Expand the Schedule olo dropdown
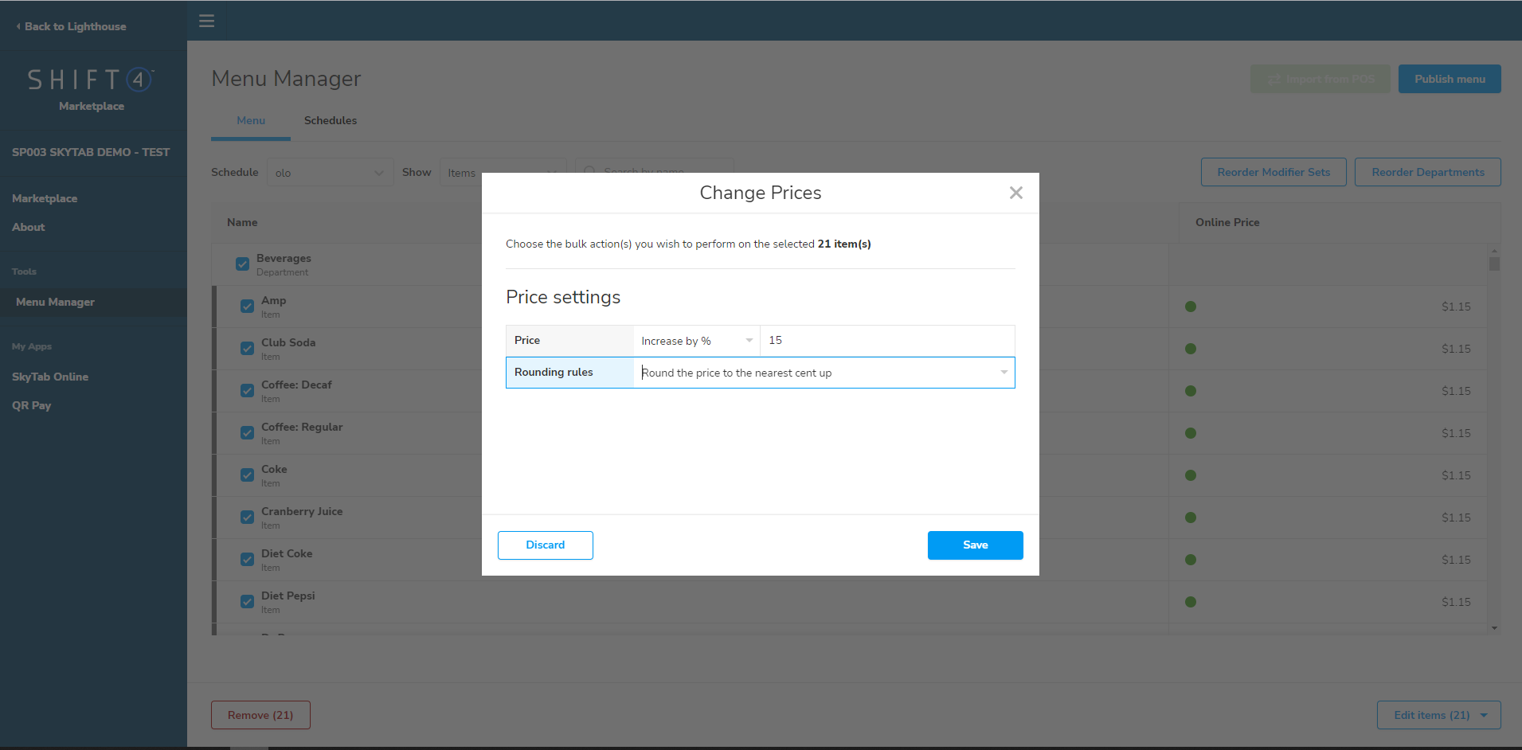This screenshot has height=750, width=1522. [329, 173]
